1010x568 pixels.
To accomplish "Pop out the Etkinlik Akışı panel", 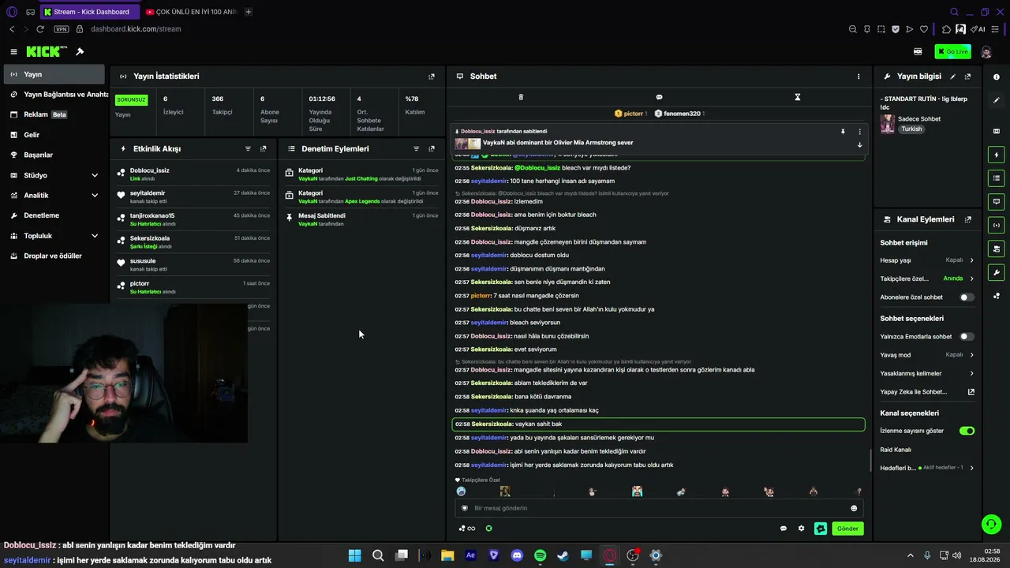I will pos(264,148).
